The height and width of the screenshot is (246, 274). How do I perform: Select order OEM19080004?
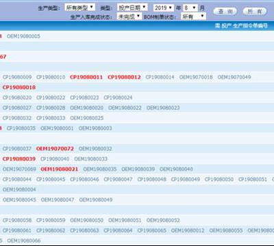coord(19,190)
